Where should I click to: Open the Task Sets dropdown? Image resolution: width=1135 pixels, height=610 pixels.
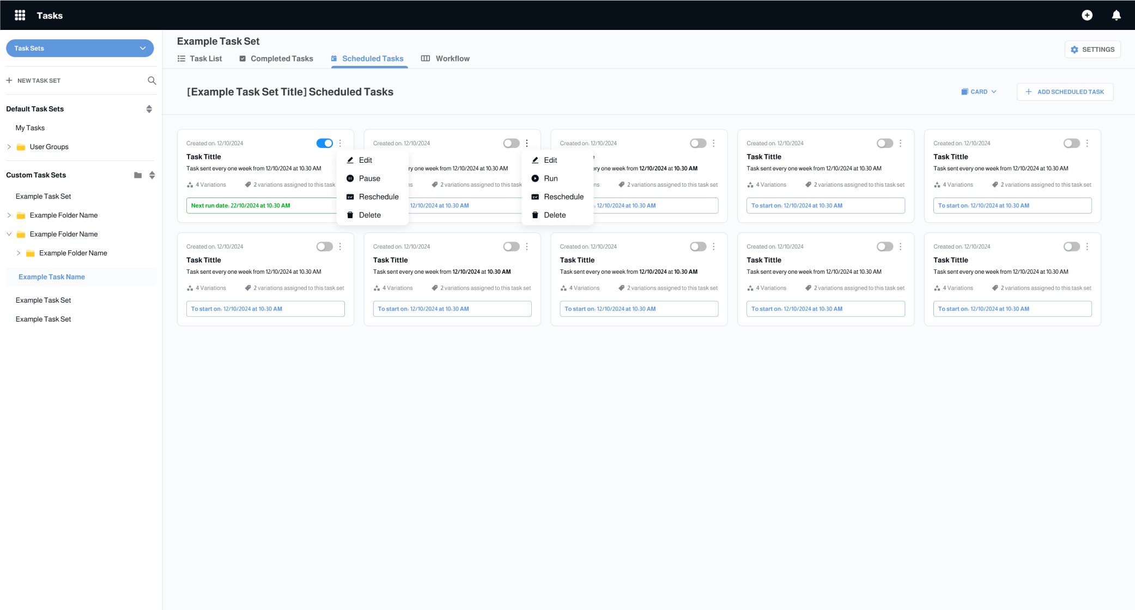coord(80,48)
